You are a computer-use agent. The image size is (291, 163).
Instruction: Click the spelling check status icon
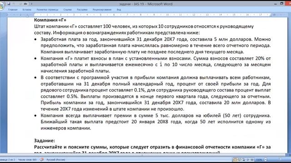click(x=42, y=159)
